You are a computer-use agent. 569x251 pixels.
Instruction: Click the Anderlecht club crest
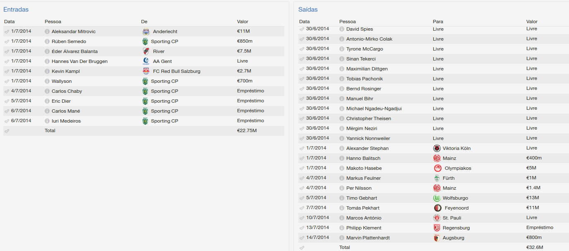[x=146, y=31]
